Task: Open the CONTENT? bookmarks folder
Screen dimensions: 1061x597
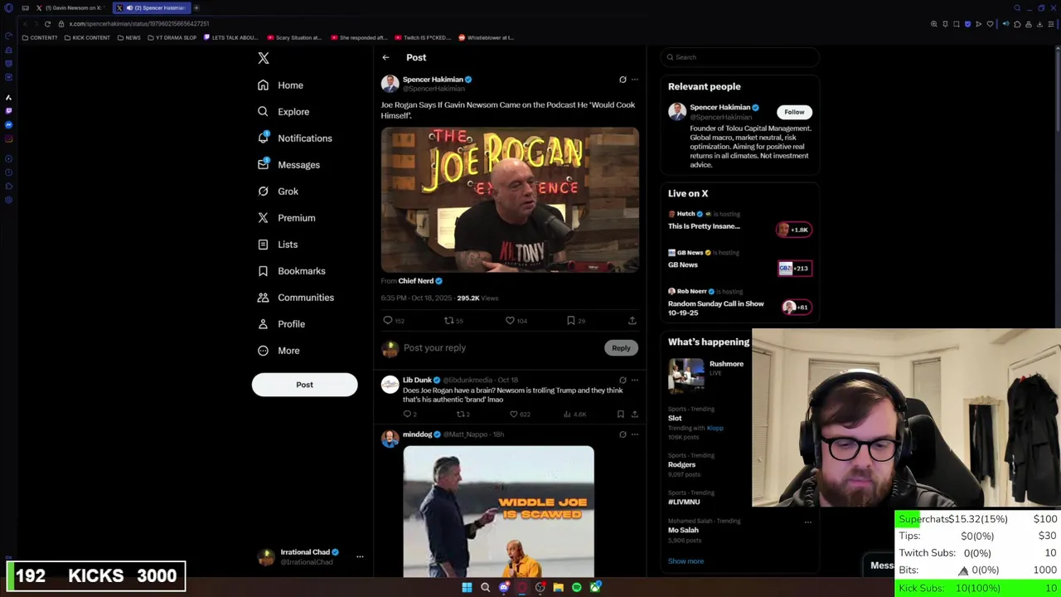Action: click(x=40, y=37)
